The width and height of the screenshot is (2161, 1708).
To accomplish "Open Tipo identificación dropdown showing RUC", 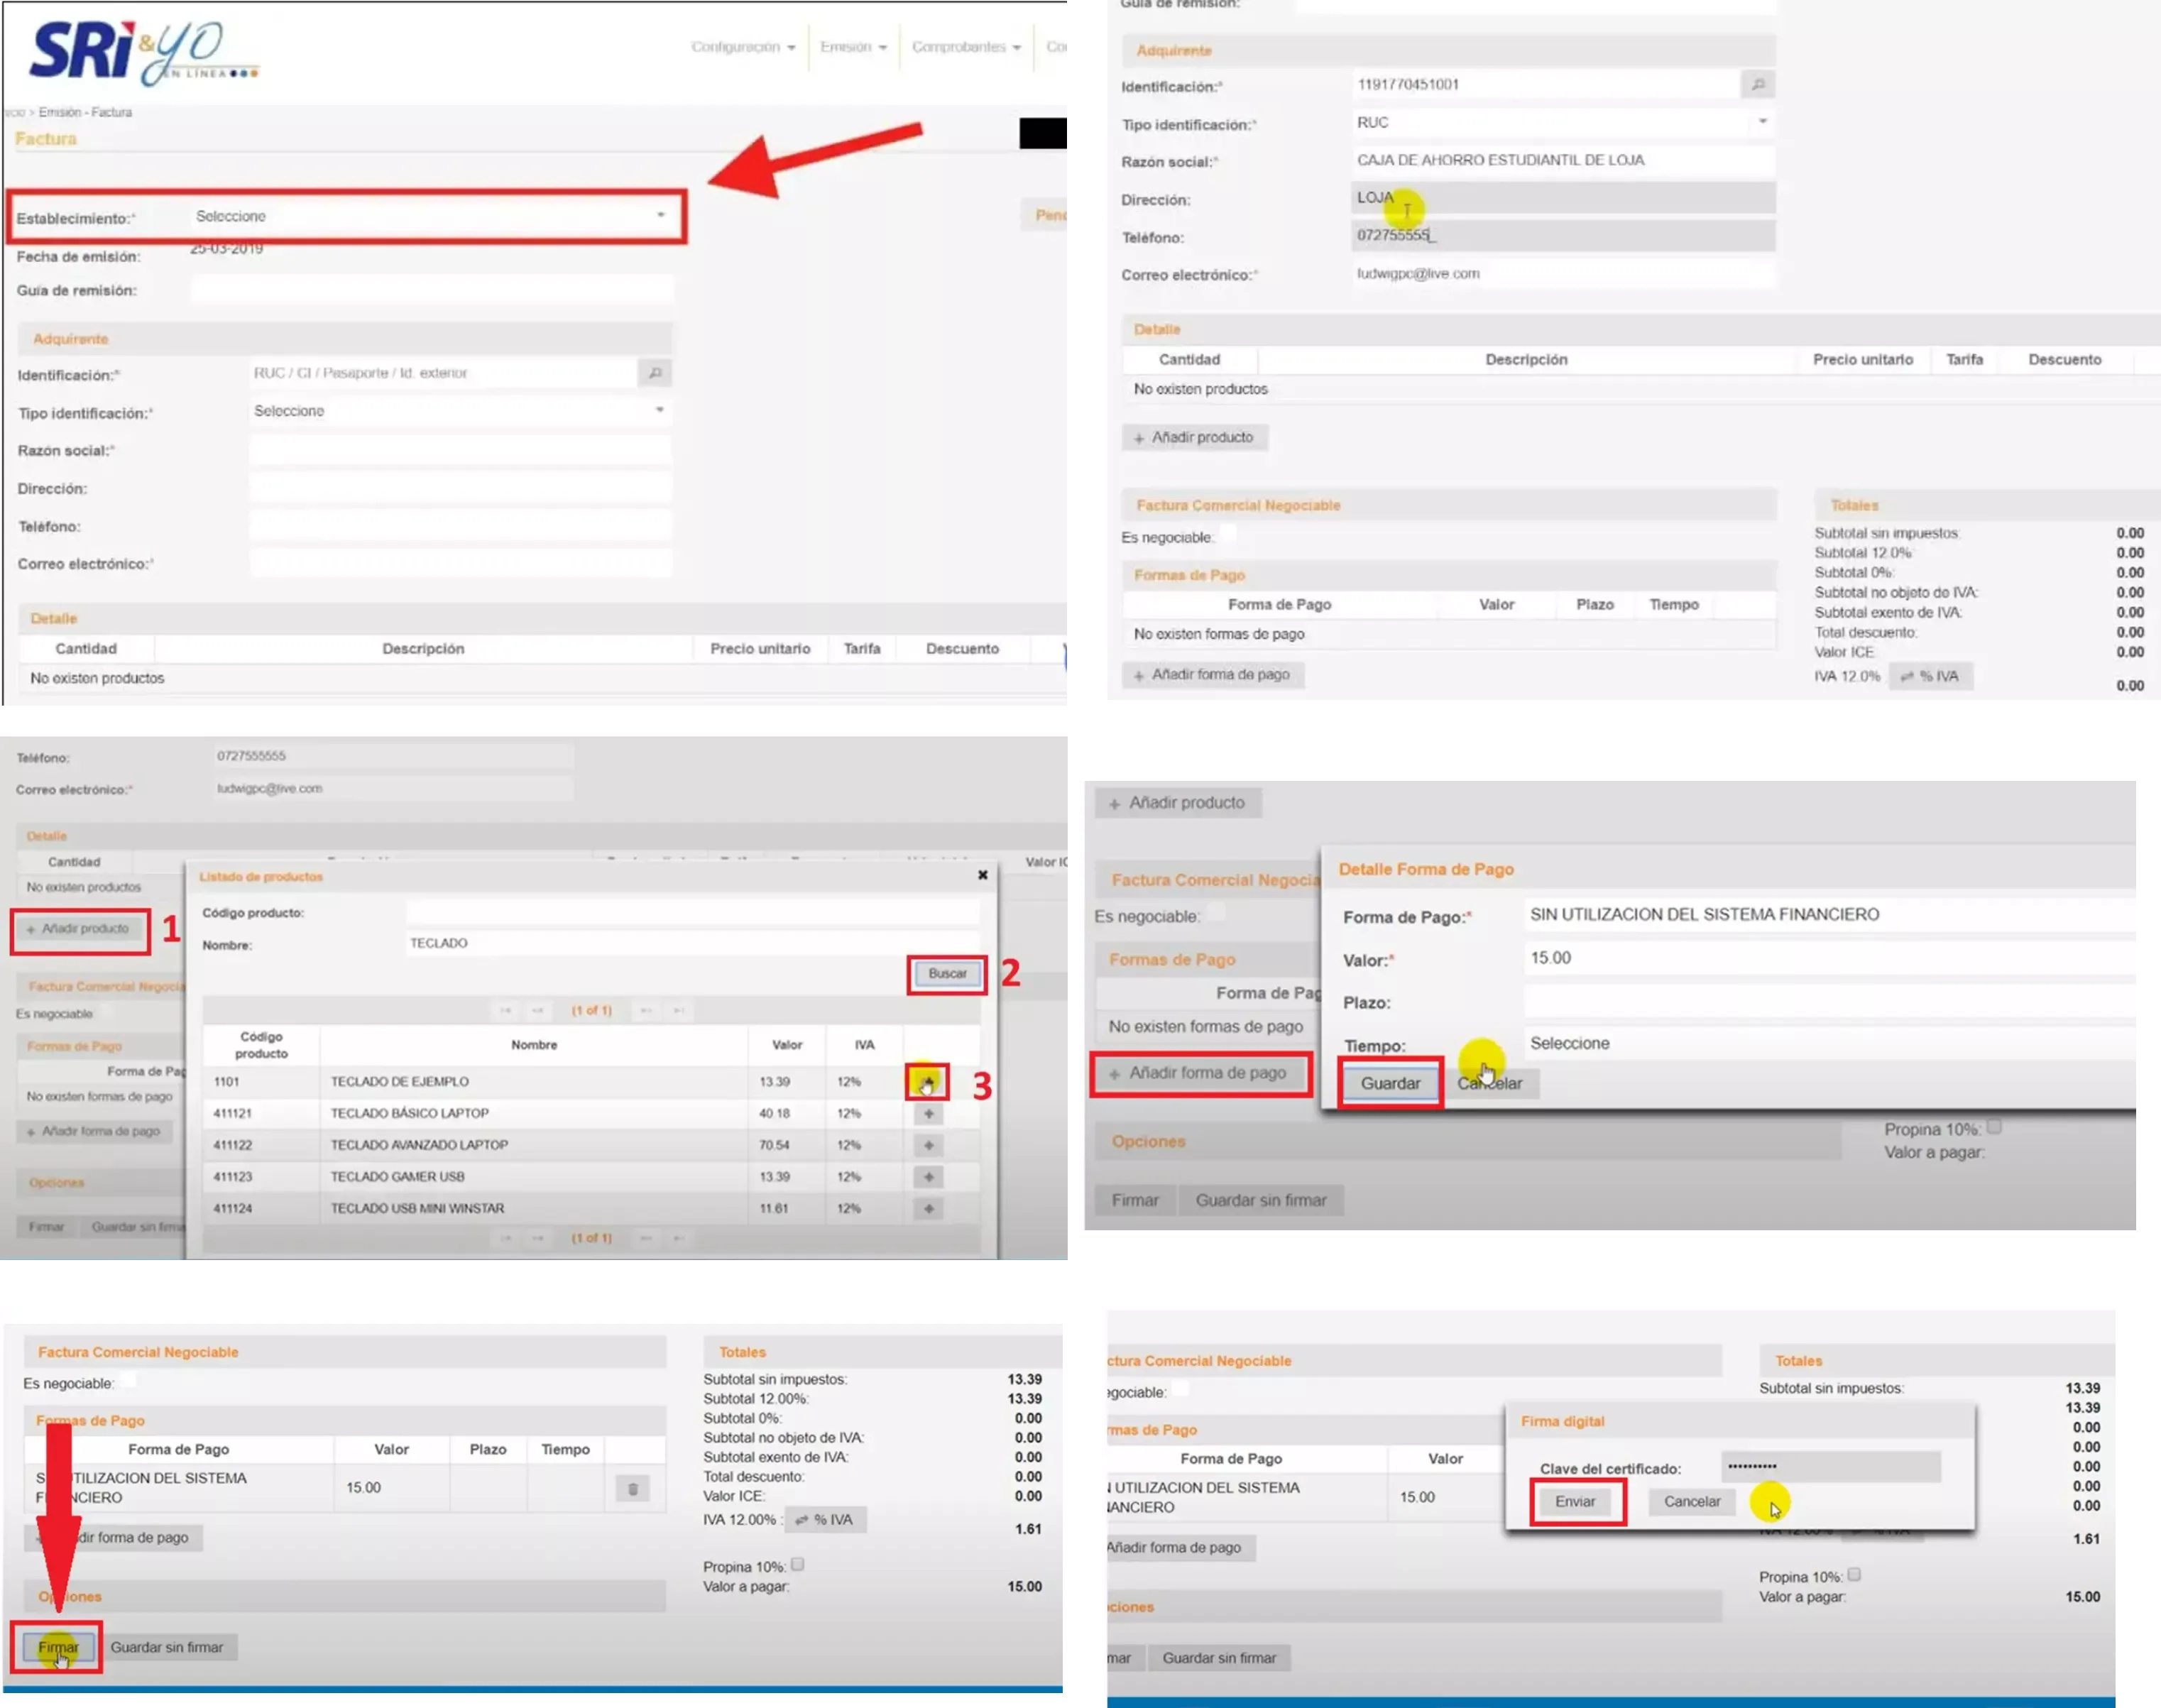I will tap(1563, 122).
